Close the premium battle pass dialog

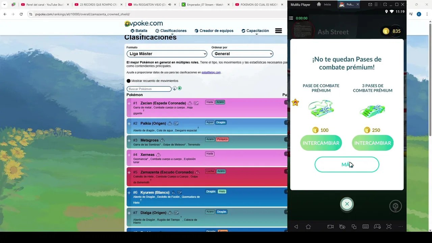pos(347,204)
